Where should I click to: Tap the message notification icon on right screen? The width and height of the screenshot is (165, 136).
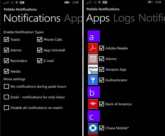point(105,2)
